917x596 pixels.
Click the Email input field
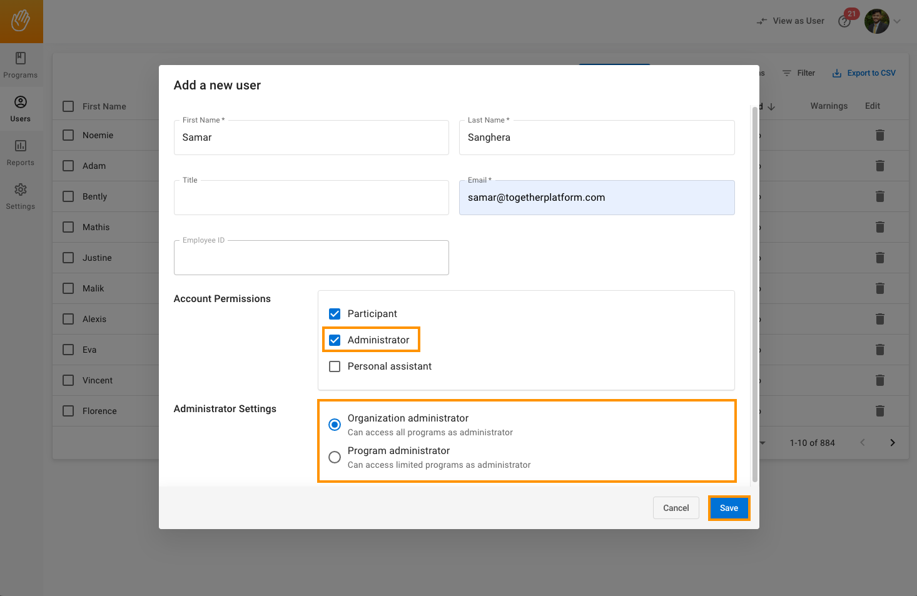[x=597, y=198]
